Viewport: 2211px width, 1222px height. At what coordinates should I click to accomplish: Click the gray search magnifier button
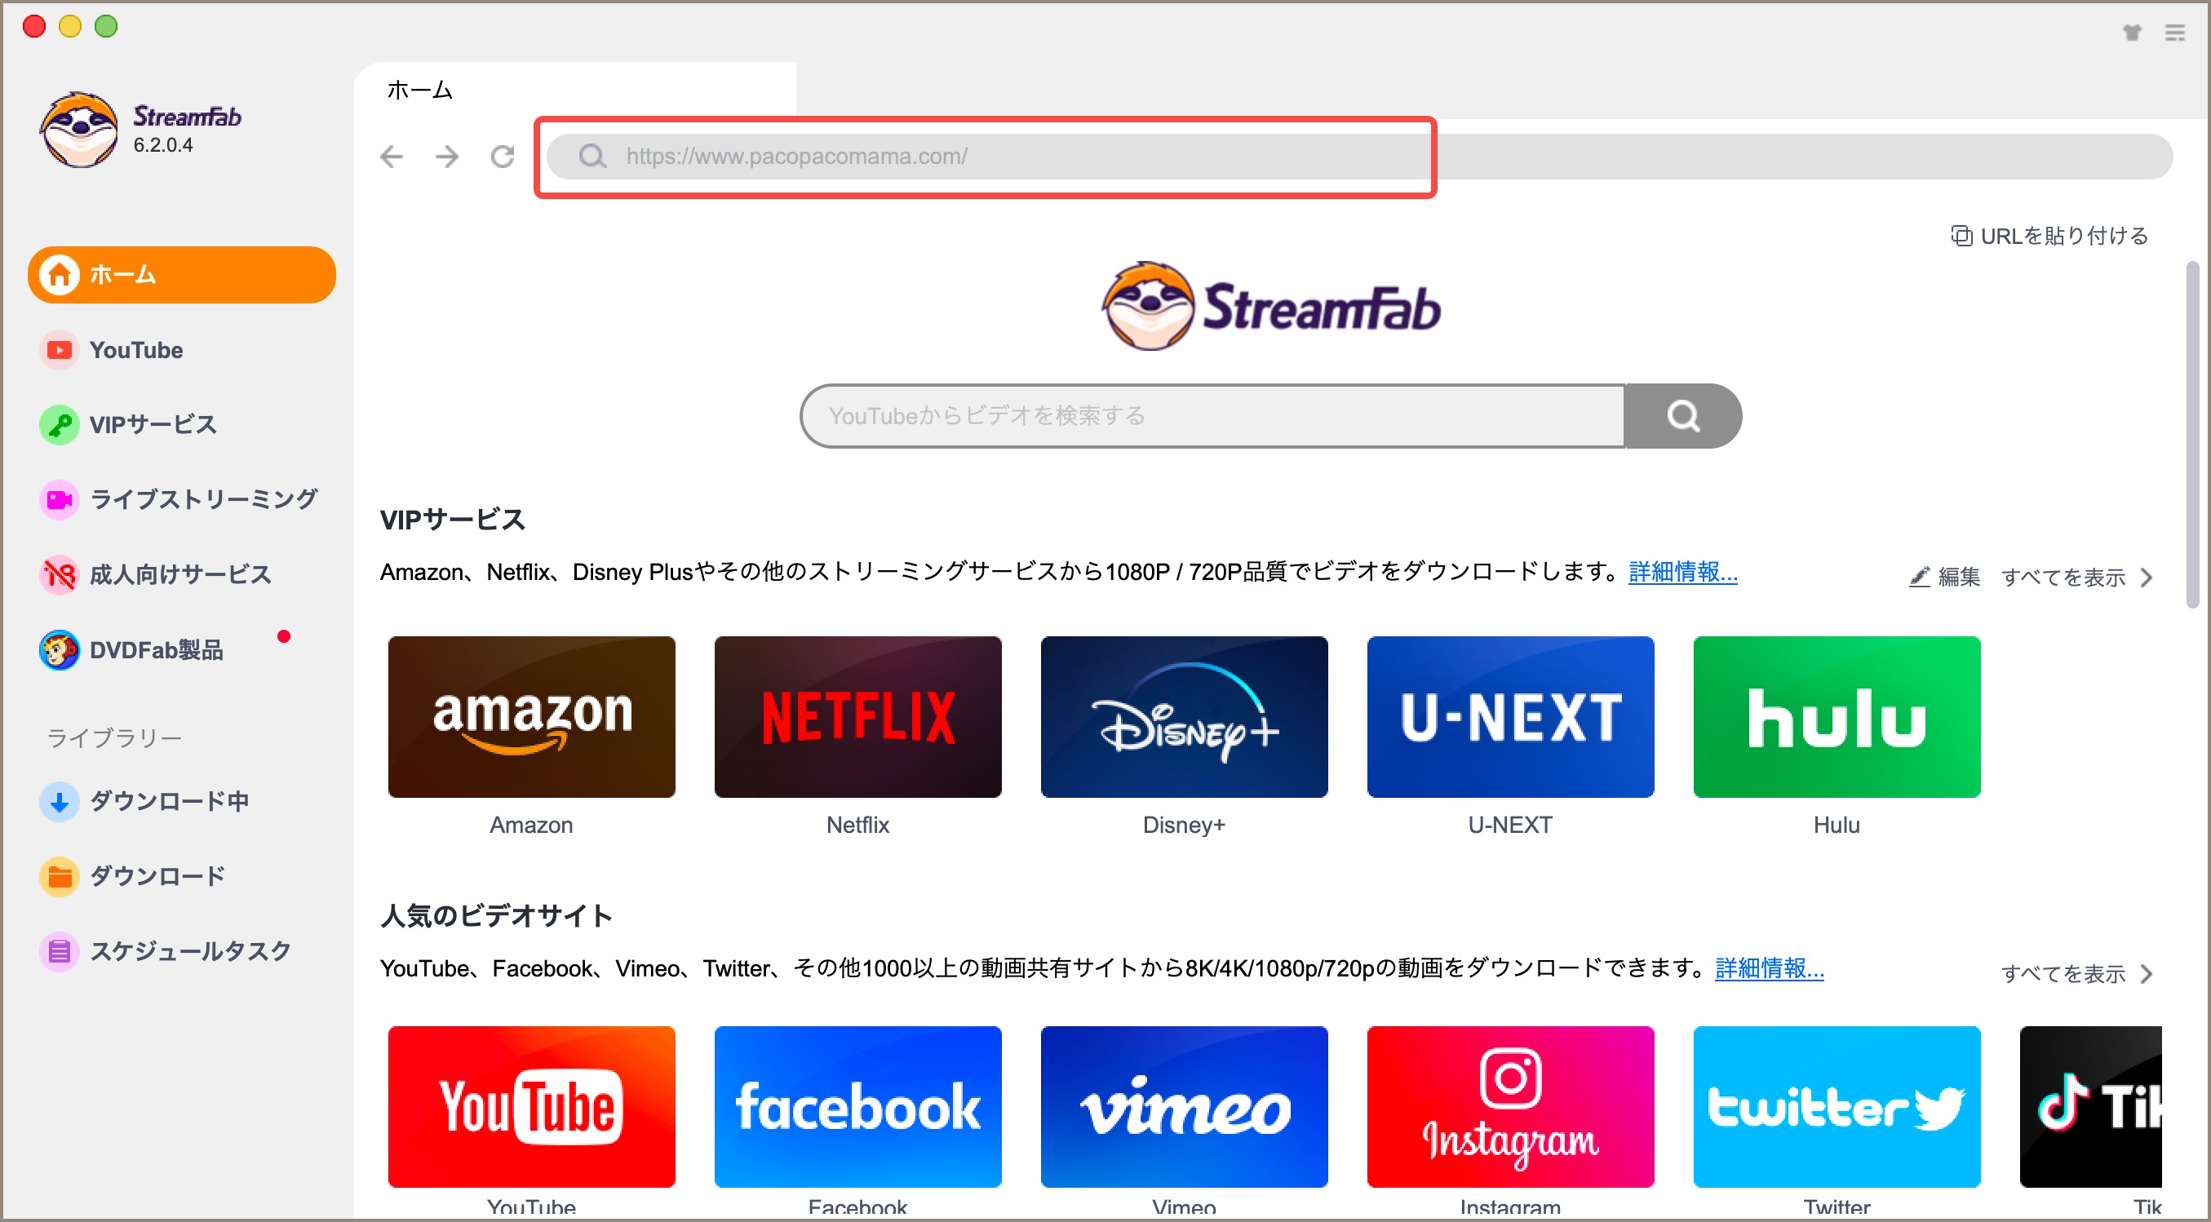(1682, 416)
